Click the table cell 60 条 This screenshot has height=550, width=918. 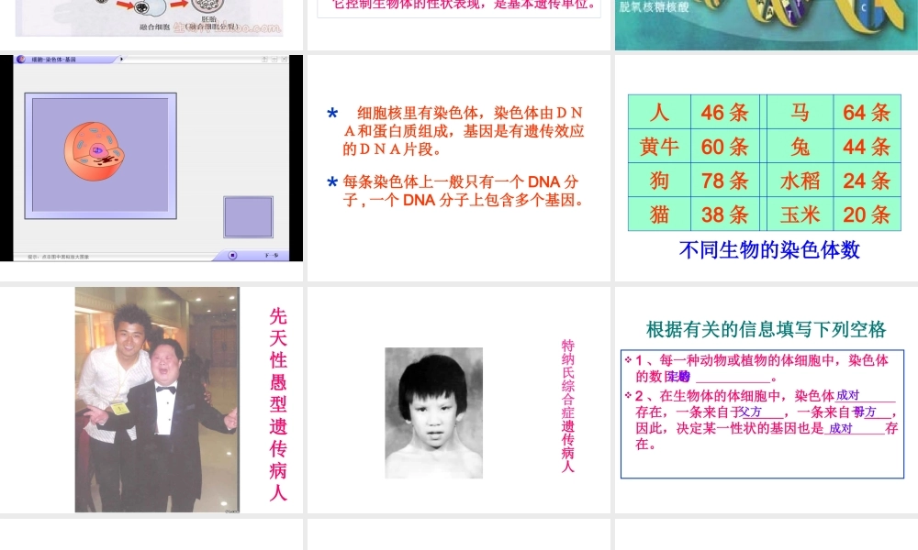point(725,146)
